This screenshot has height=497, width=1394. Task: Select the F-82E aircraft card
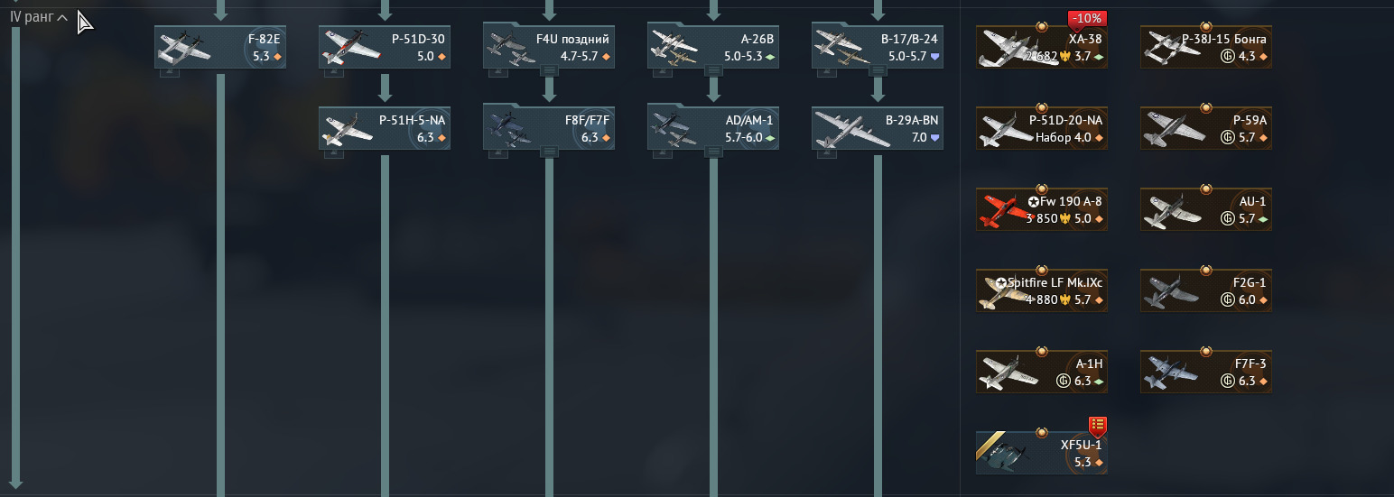point(220,47)
